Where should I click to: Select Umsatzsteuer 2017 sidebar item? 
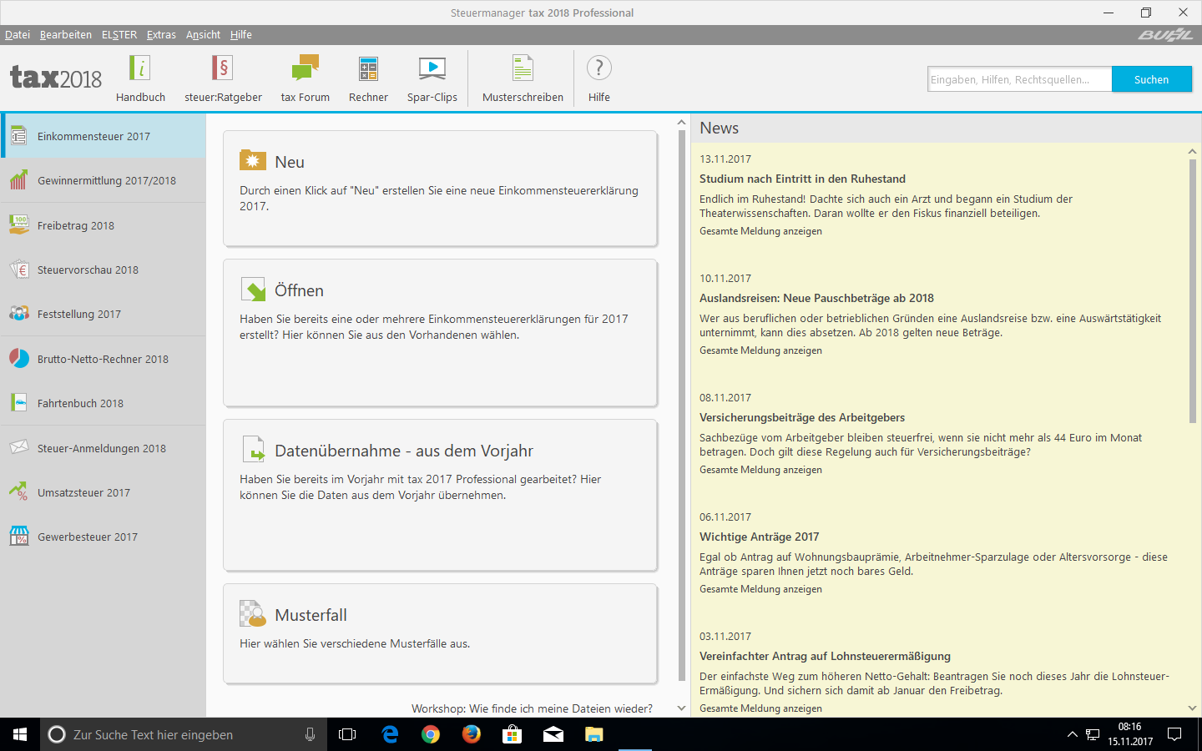pyautogui.click(x=103, y=492)
